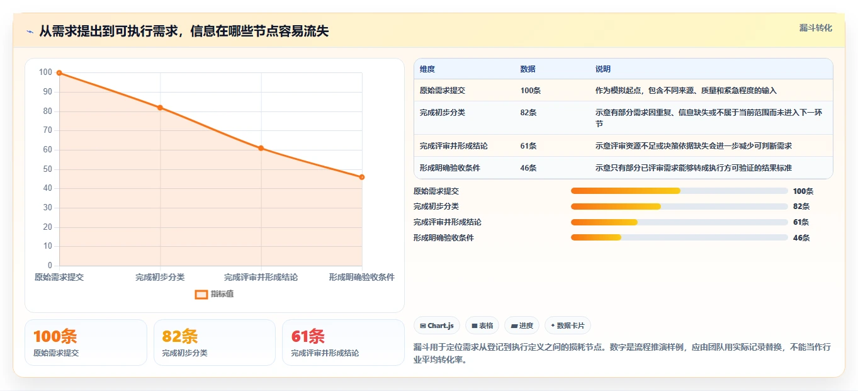Click the footnote paragraph starting 漏斗用于定位需求
The image size is (858, 391).
pyautogui.click(x=622, y=354)
